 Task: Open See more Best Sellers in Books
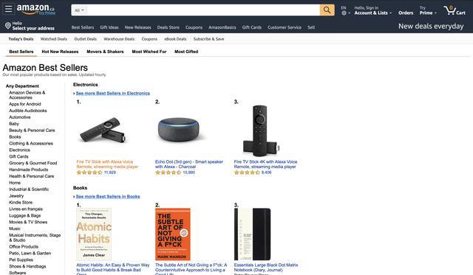click(x=108, y=196)
